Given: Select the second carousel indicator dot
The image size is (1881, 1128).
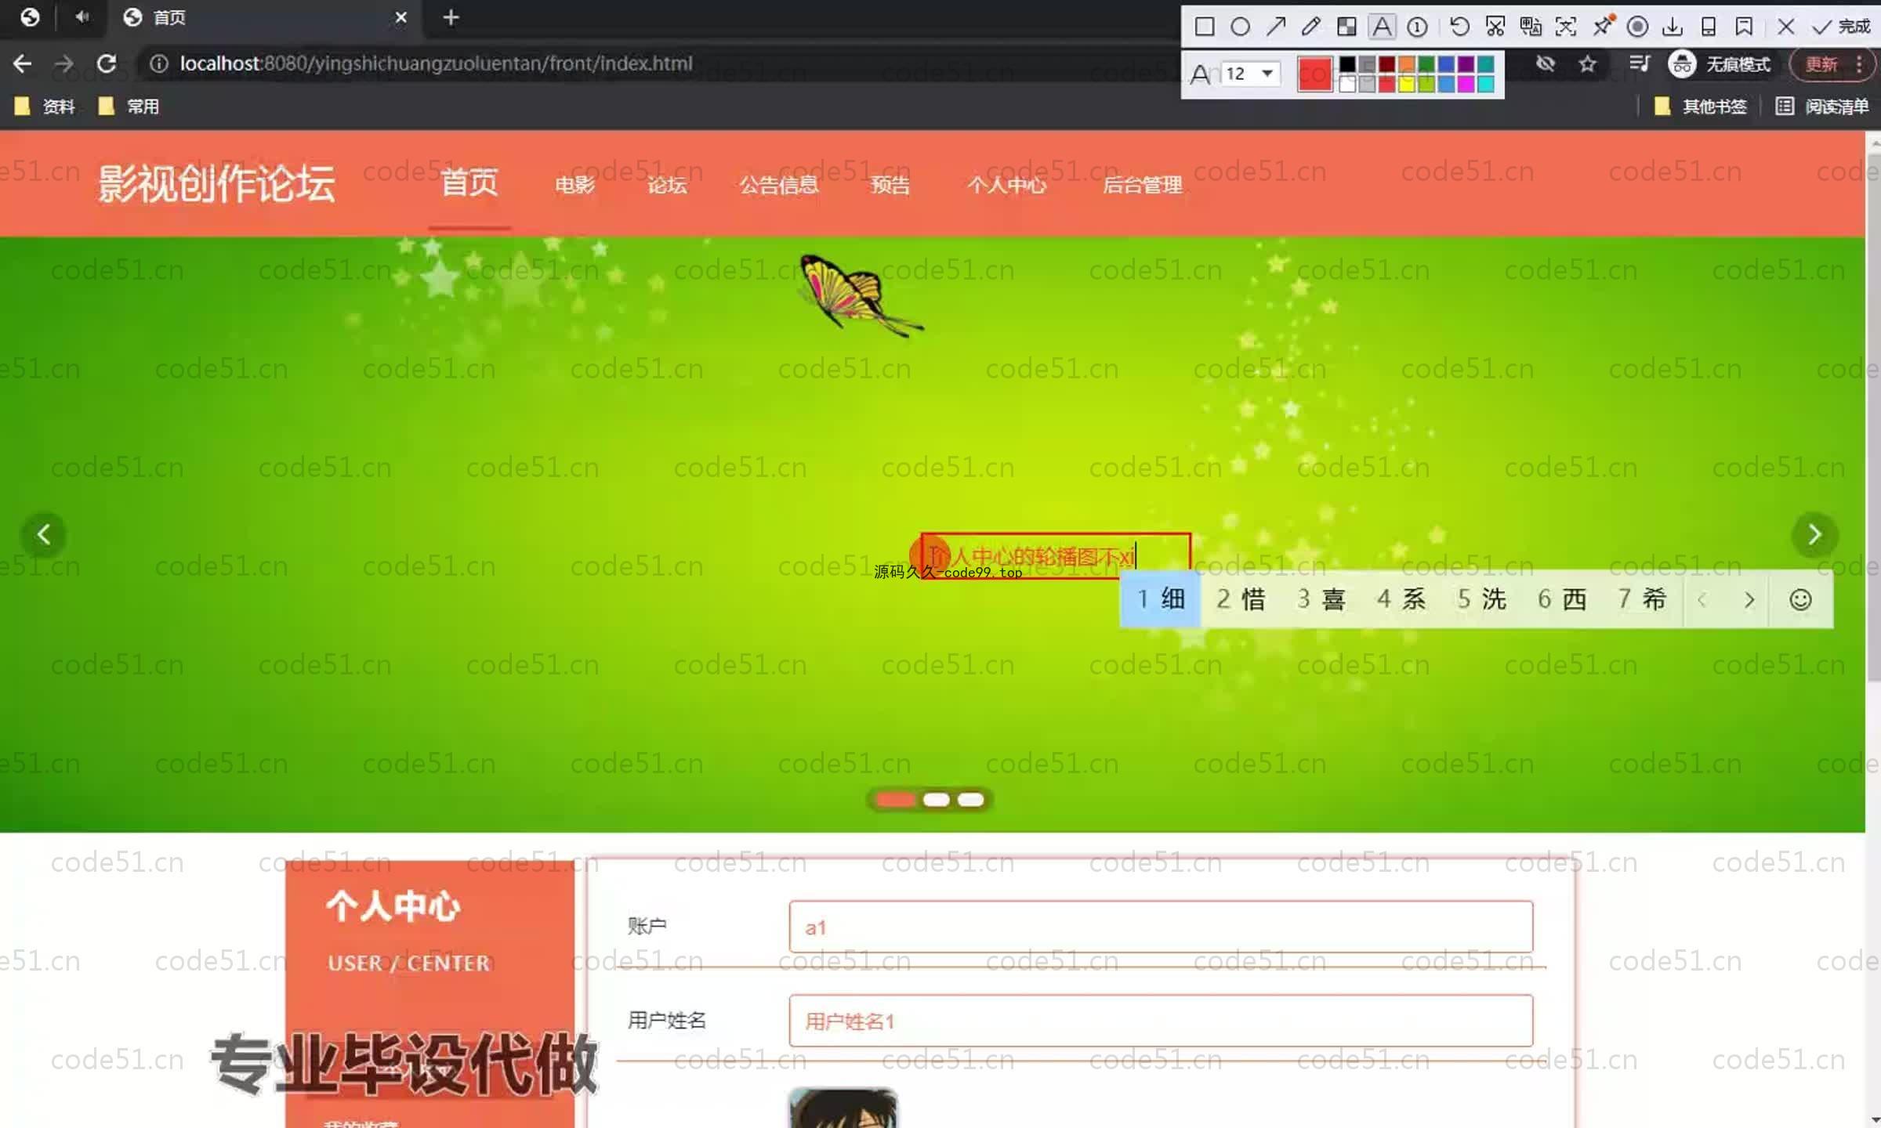Looking at the screenshot, I should [936, 800].
